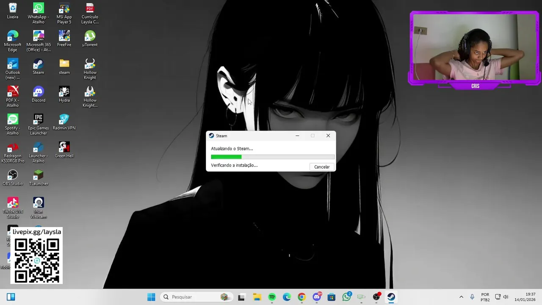
Task: Select the first Hollow Knight icon
Action: tap(90, 69)
